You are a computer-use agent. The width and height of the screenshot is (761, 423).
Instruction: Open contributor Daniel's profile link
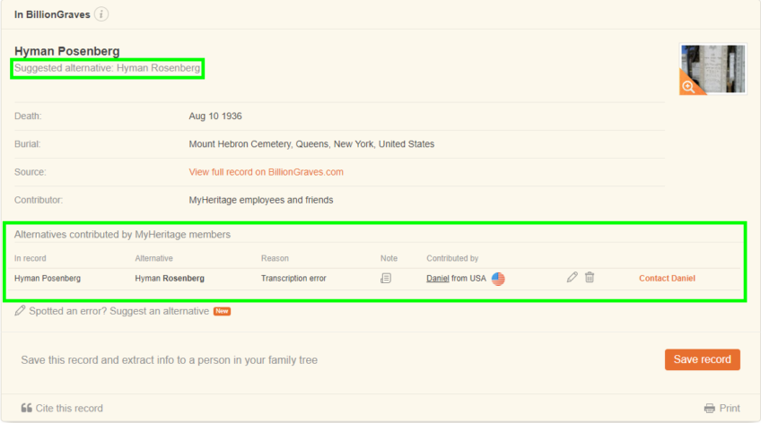coord(437,279)
